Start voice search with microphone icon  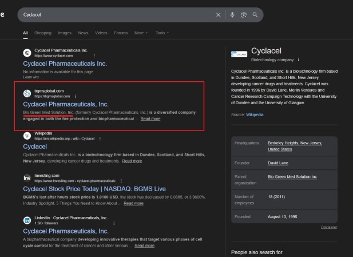(x=232, y=15)
